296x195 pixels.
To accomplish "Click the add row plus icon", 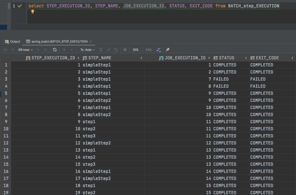I will 64,50.
